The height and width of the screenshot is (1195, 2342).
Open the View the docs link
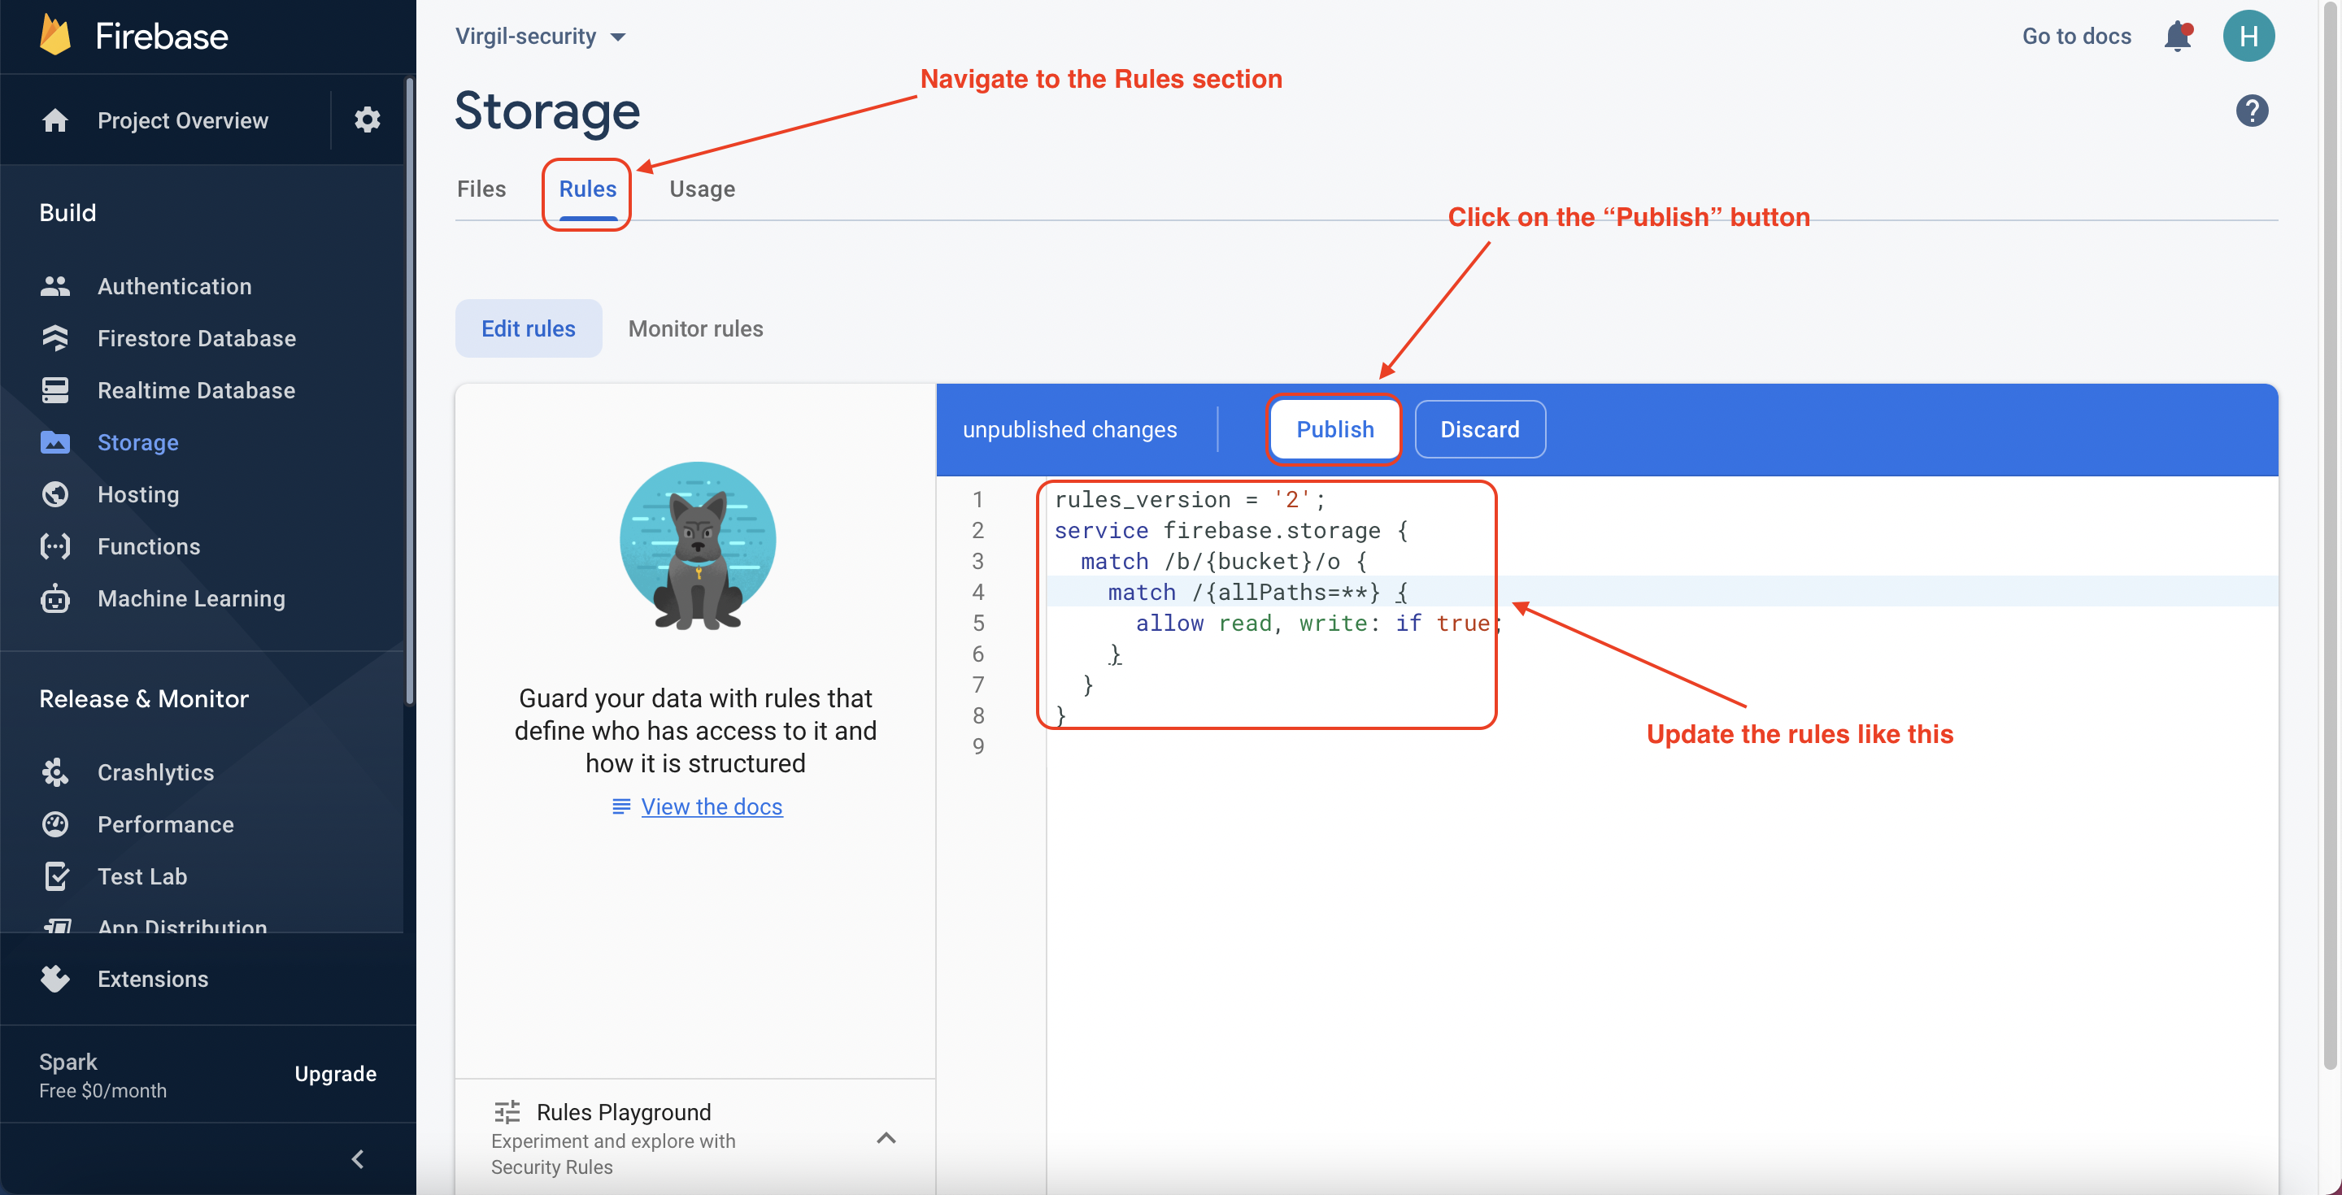[x=712, y=806]
